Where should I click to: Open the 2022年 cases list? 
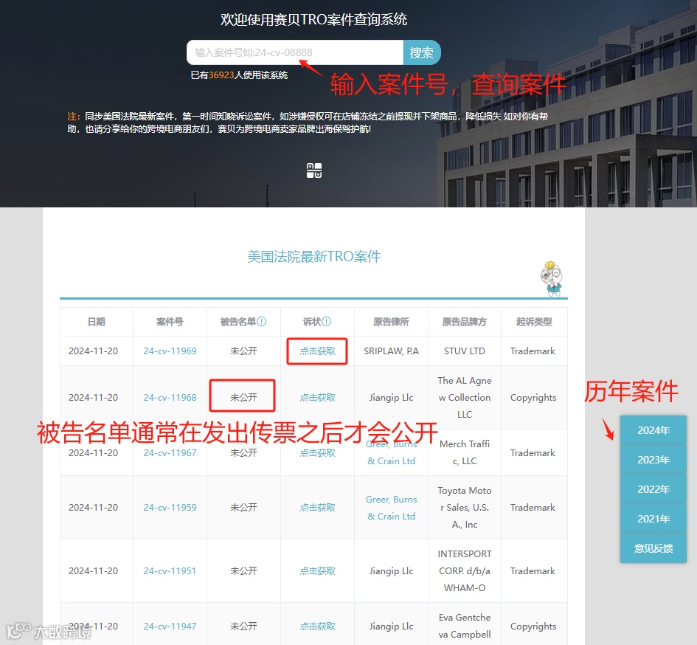coord(653,489)
